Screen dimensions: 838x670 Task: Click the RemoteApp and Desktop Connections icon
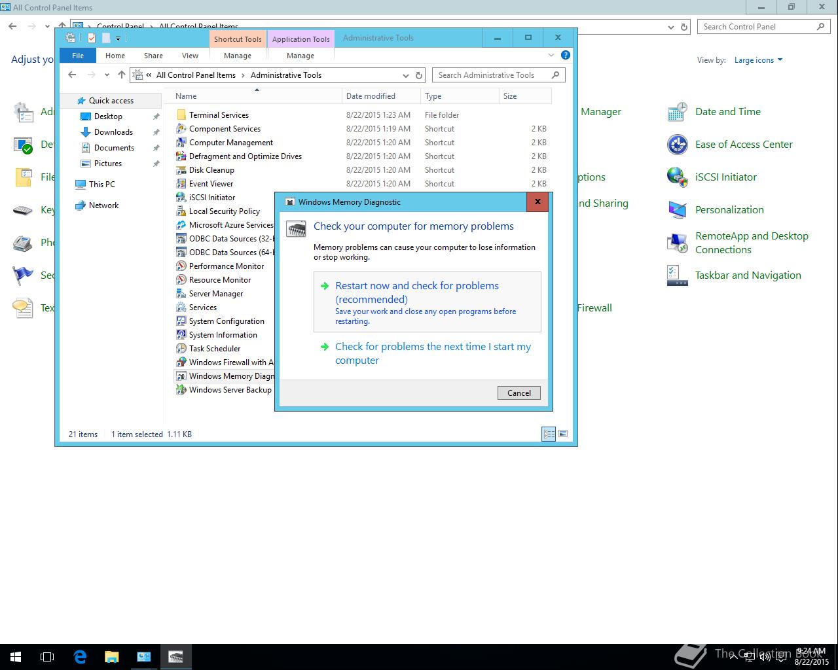click(677, 243)
